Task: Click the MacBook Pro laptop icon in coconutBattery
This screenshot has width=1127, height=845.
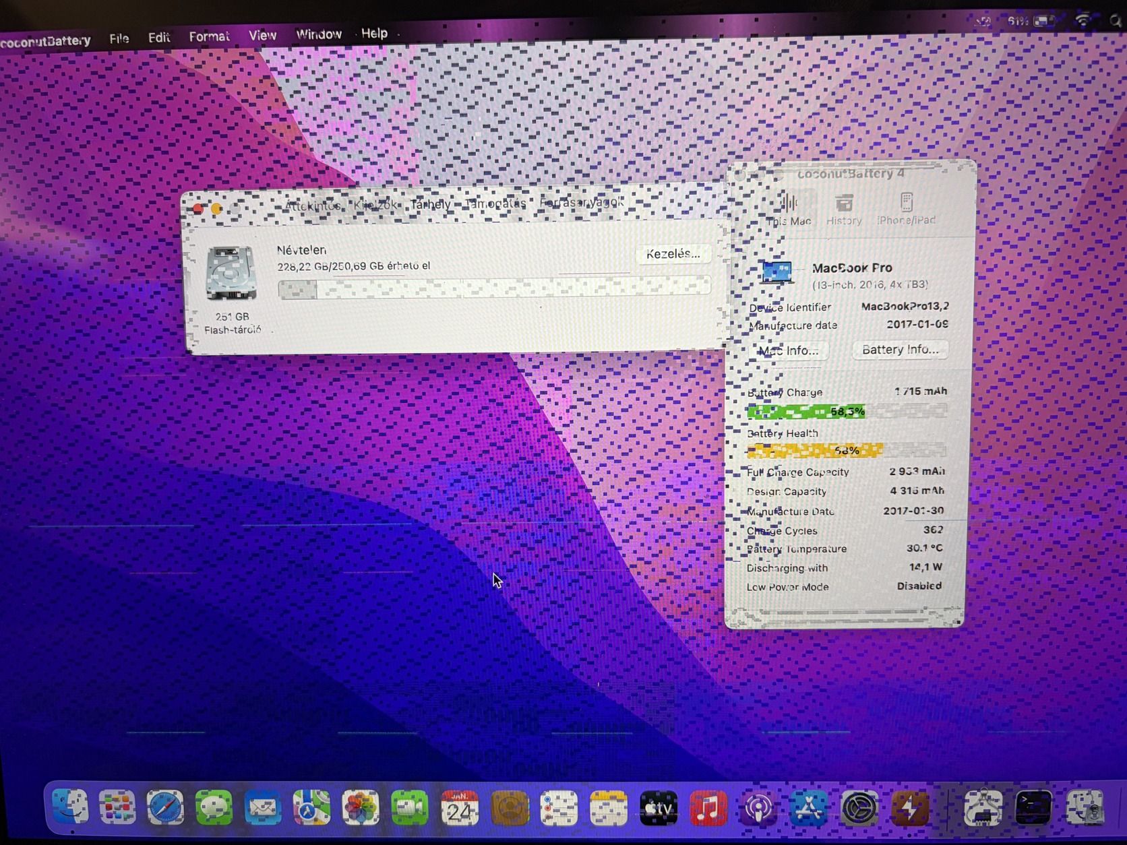Action: pos(776,272)
